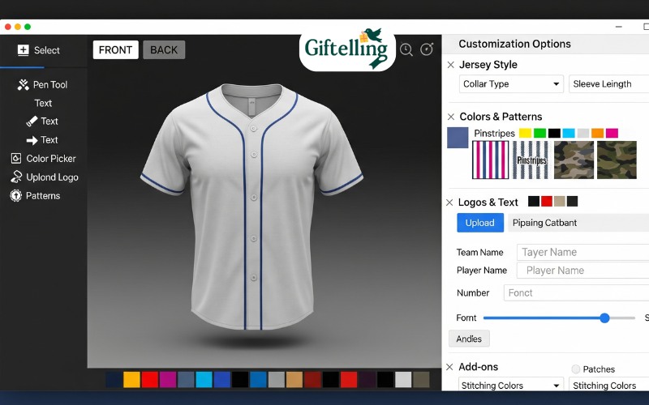
Task: Pick the light gray swatch in bottom palette
Action: click(403, 379)
